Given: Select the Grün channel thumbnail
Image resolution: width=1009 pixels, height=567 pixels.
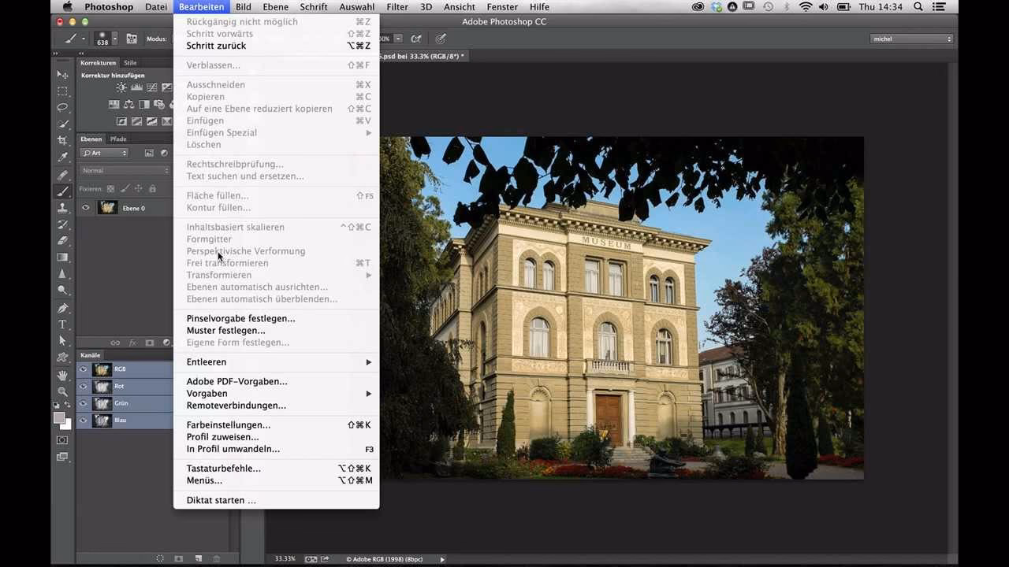Looking at the screenshot, I should (102, 402).
